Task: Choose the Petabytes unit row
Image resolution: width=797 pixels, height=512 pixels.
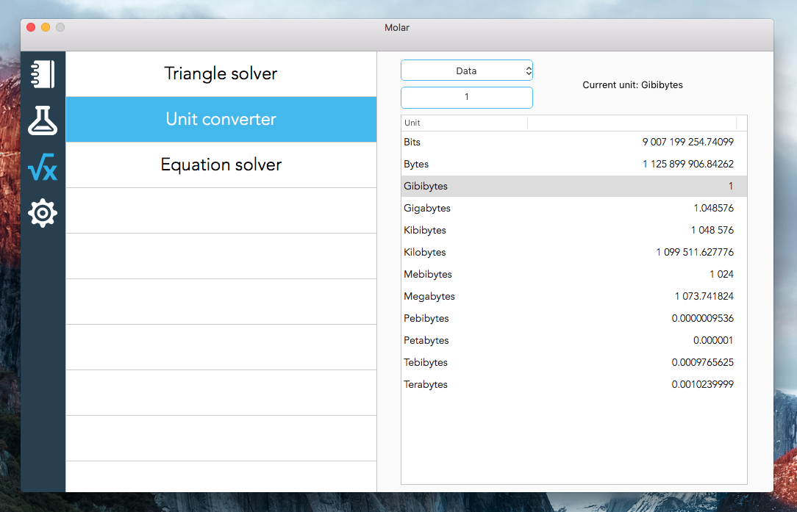Action: (573, 340)
